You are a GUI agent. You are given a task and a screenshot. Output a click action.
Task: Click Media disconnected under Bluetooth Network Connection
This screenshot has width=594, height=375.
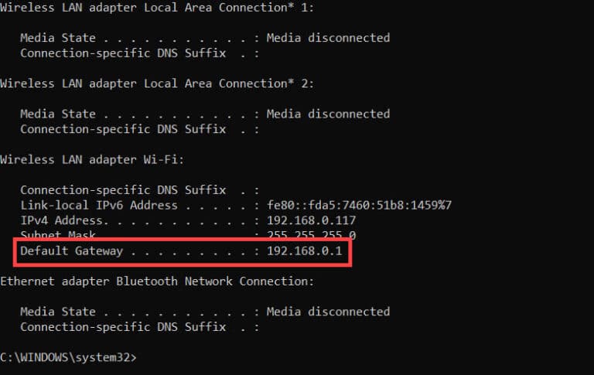click(328, 312)
